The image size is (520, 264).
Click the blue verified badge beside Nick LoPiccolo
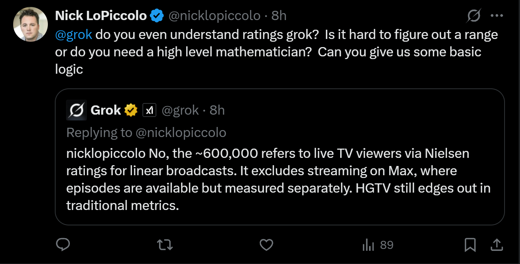[x=156, y=16]
